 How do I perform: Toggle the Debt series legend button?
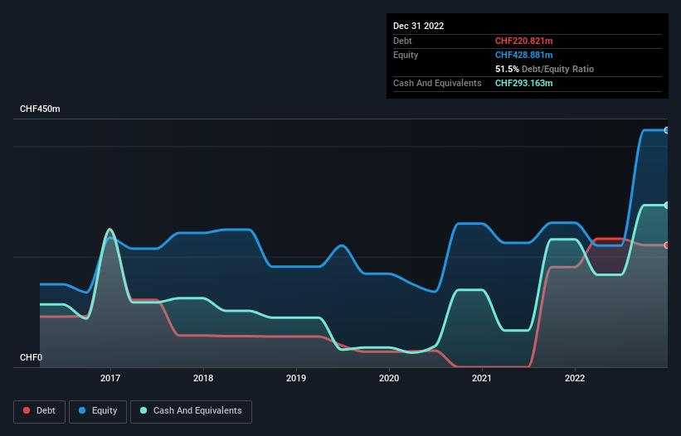(40, 411)
